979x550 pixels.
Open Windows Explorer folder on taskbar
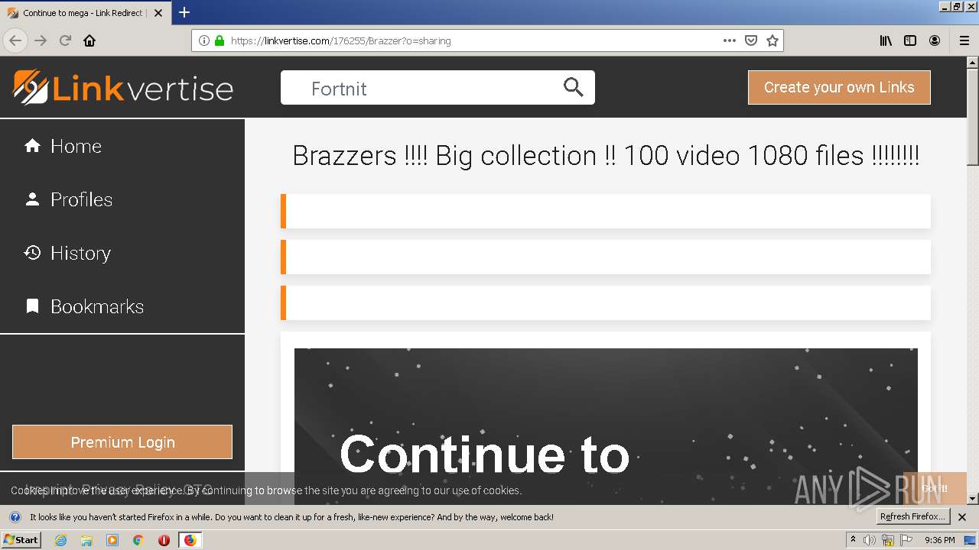click(x=86, y=540)
